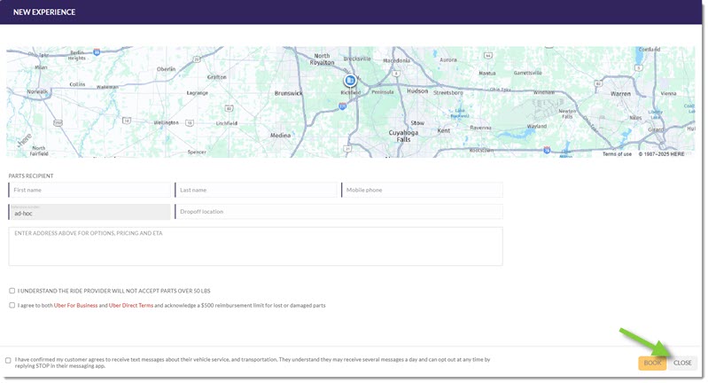Click the Hudson label on the map

click(417, 90)
